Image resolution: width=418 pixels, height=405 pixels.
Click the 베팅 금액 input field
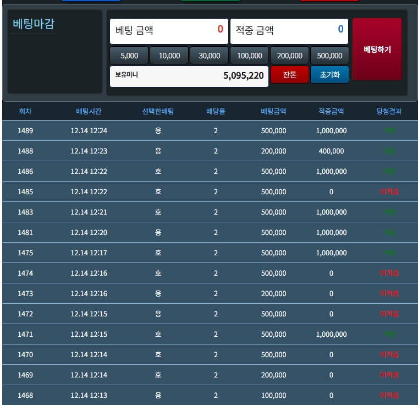tap(169, 30)
